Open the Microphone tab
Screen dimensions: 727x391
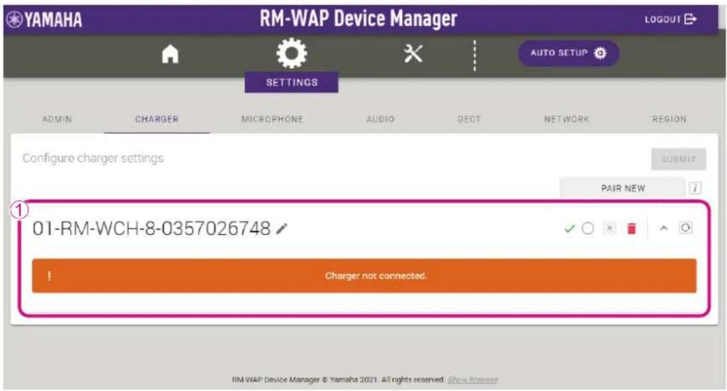click(272, 119)
